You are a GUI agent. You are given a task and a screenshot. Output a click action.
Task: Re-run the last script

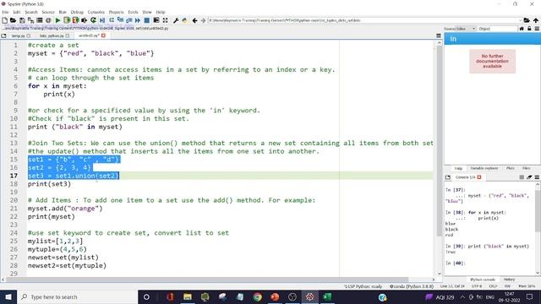click(93, 20)
